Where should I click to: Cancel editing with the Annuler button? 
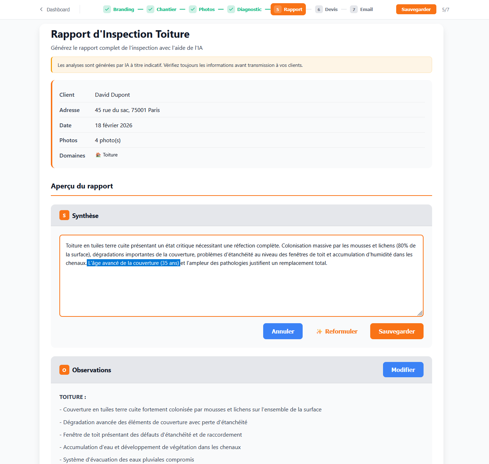tap(283, 331)
